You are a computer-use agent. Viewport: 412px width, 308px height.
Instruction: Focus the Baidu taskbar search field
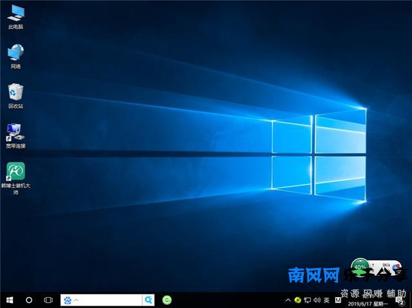(108, 300)
